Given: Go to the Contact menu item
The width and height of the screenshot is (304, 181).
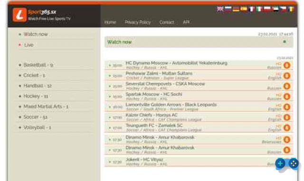Looking at the screenshot, I should [167, 22].
